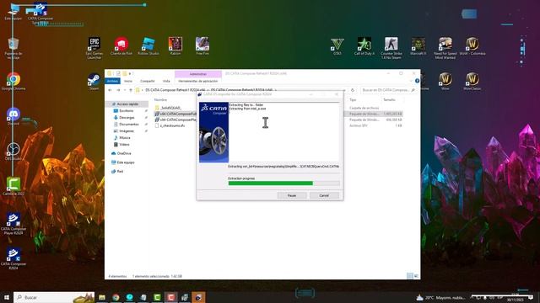This screenshot has width=540, height=303.
Task: Open the WoW Colombia desktop icon
Action: pyautogui.click(x=472, y=45)
